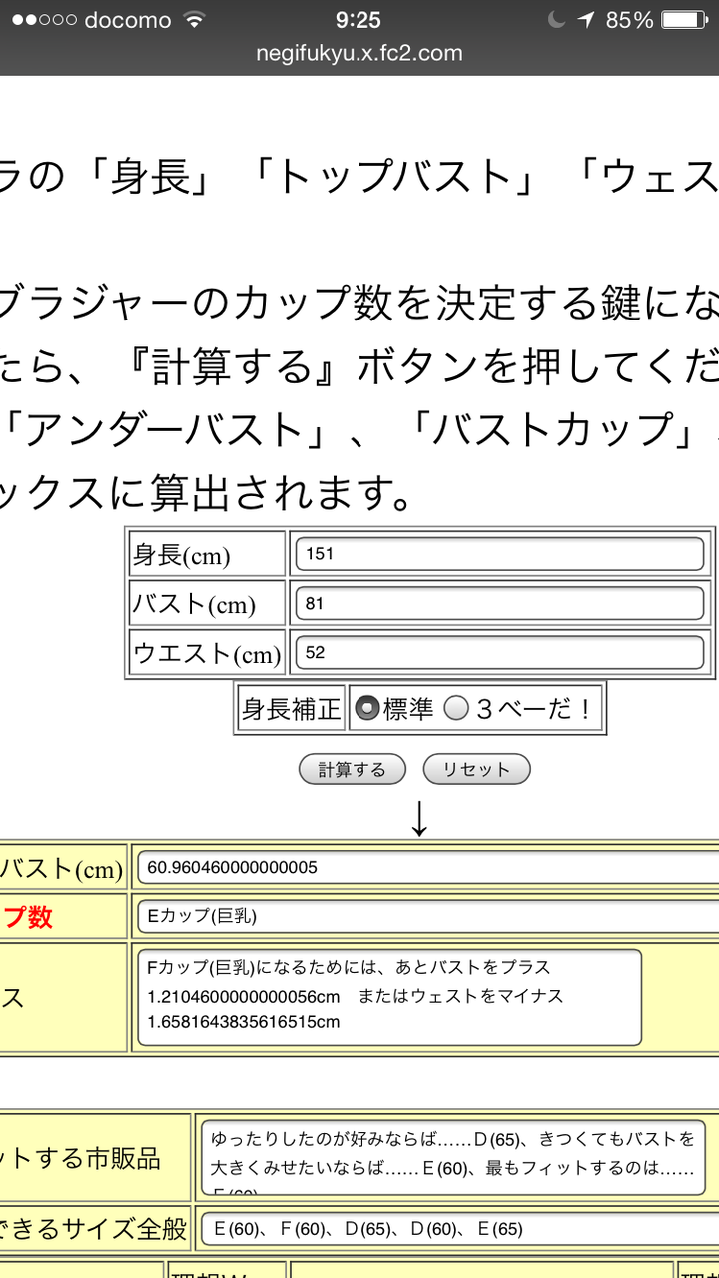Tap the ゆったりしたのが好みならば text area
Screen dimensions: 719x1278
point(453,1158)
